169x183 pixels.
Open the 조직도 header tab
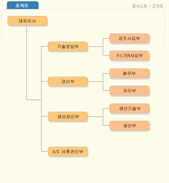tap(23, 5)
